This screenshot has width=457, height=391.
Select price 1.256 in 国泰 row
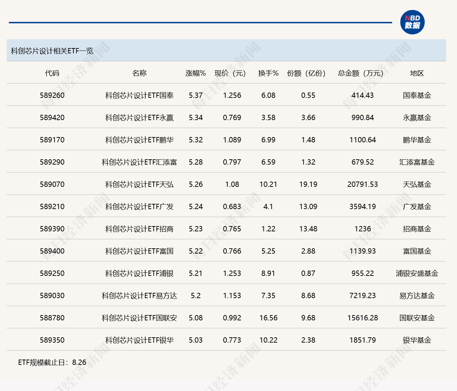pyautogui.click(x=232, y=95)
